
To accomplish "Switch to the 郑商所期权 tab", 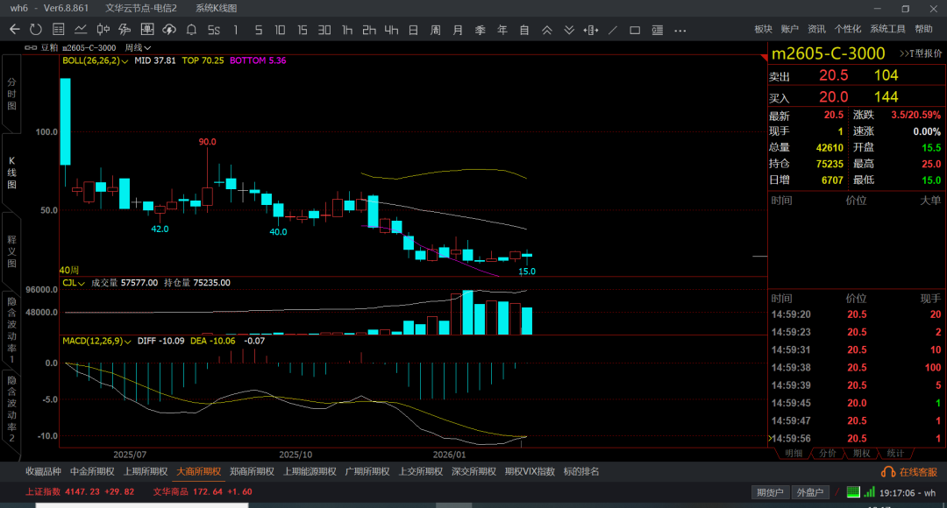I will click(x=252, y=471).
